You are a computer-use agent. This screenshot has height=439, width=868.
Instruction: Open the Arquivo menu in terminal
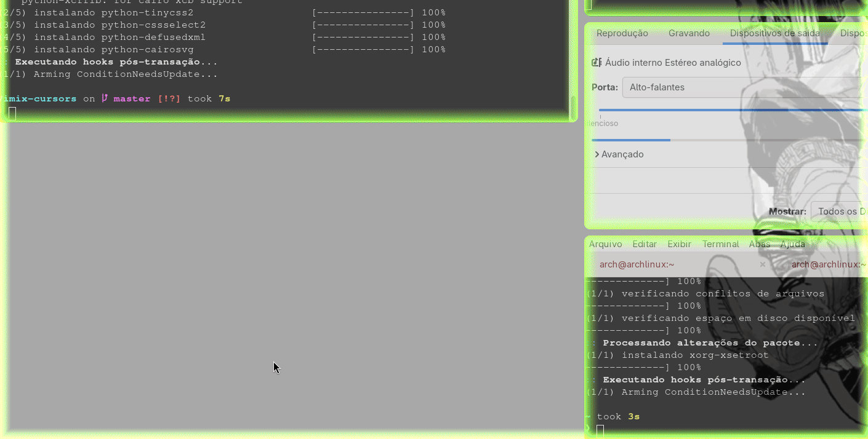pos(606,244)
